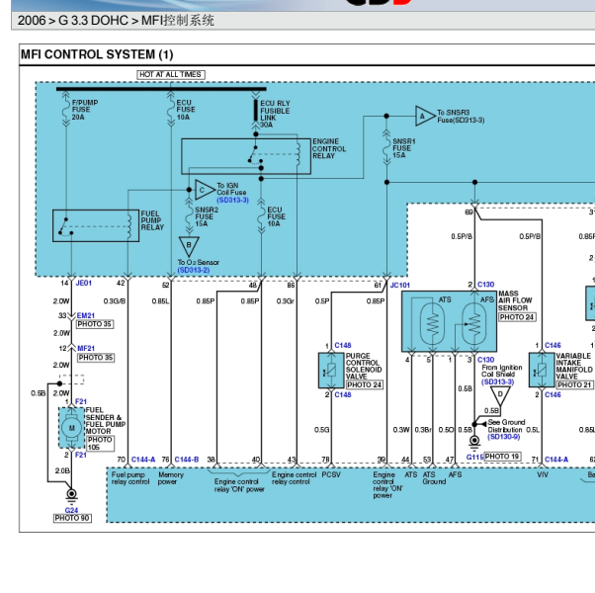The height and width of the screenshot is (593, 595).
Task: Click the F21 label at pin 1 above fuel pump
Action: (x=81, y=401)
